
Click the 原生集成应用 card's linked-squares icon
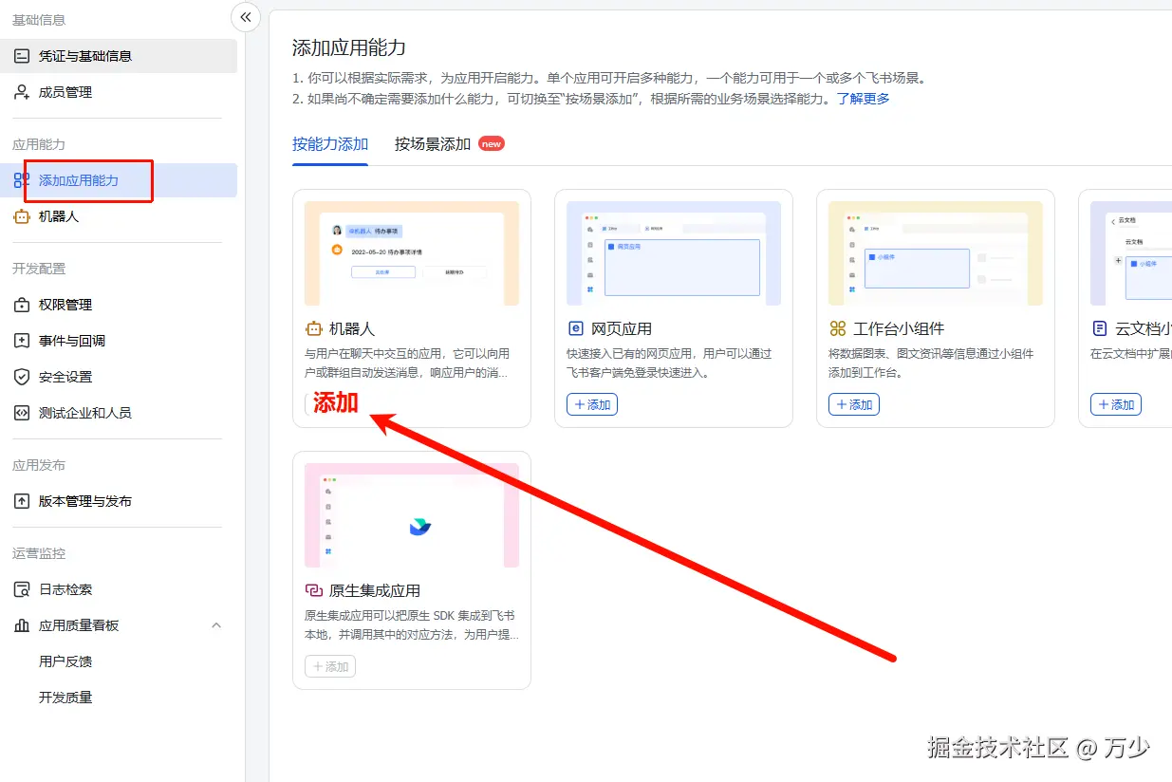click(314, 590)
